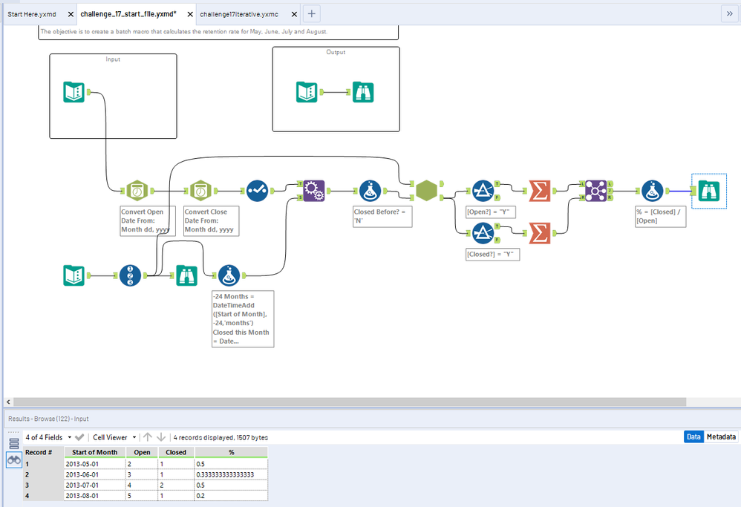Select the upper Summarize tool
The height and width of the screenshot is (507, 741).
(x=540, y=191)
